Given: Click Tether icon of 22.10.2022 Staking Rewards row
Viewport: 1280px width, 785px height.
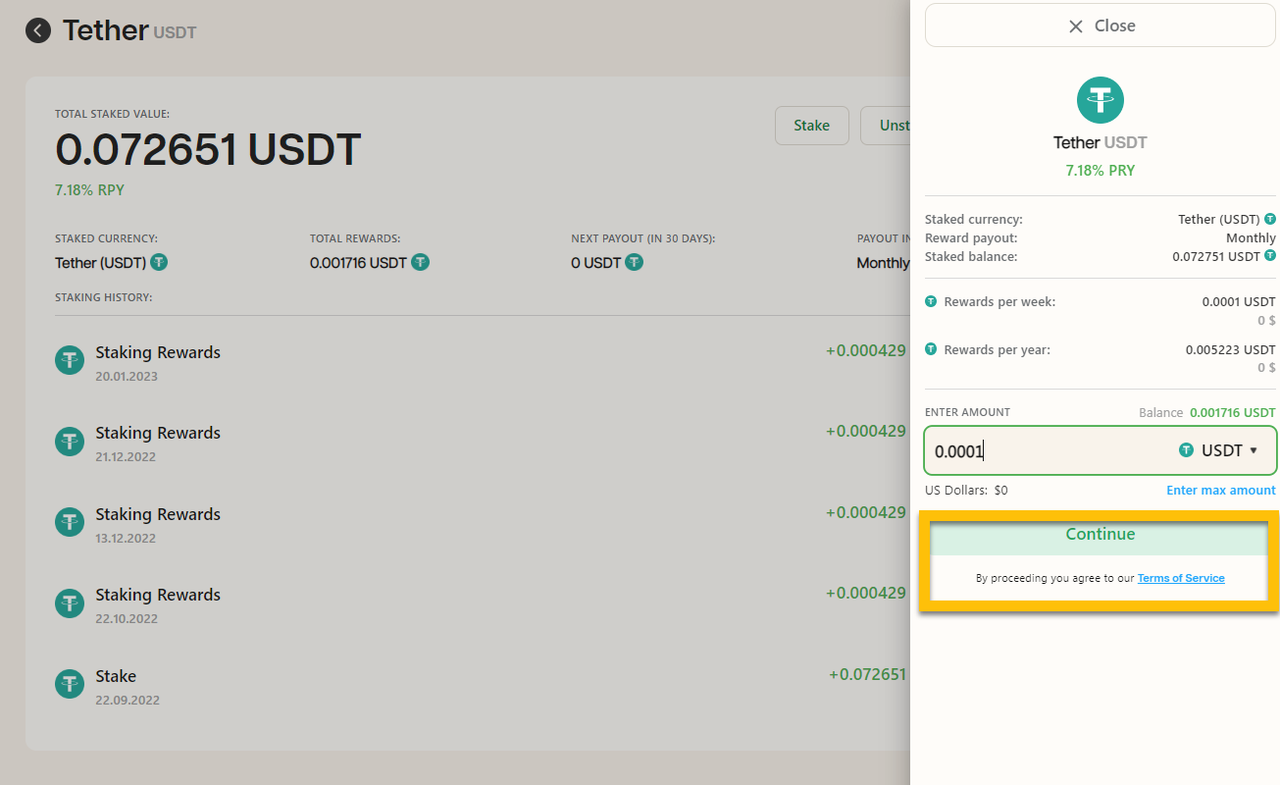Looking at the screenshot, I should pos(69,603).
